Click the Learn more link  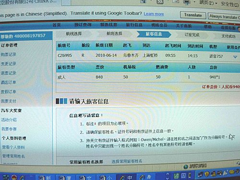154,14
